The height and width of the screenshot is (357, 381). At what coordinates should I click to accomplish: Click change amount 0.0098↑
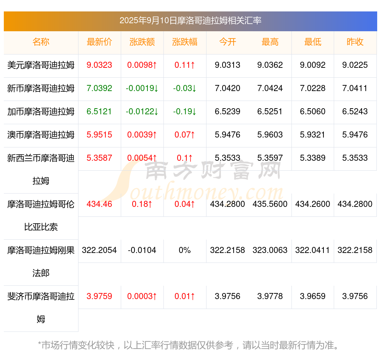tap(142, 65)
